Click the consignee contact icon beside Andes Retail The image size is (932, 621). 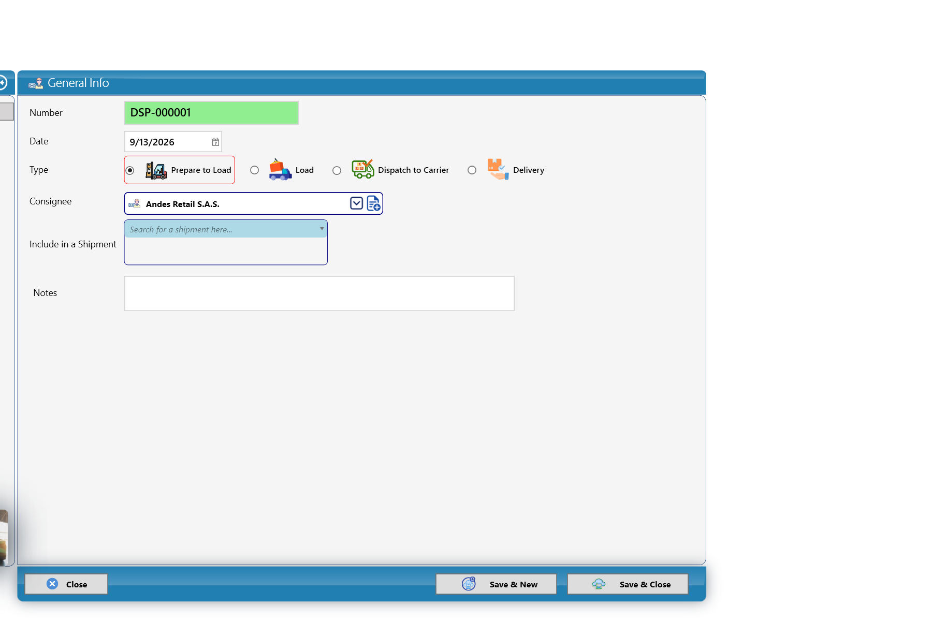[x=135, y=204]
